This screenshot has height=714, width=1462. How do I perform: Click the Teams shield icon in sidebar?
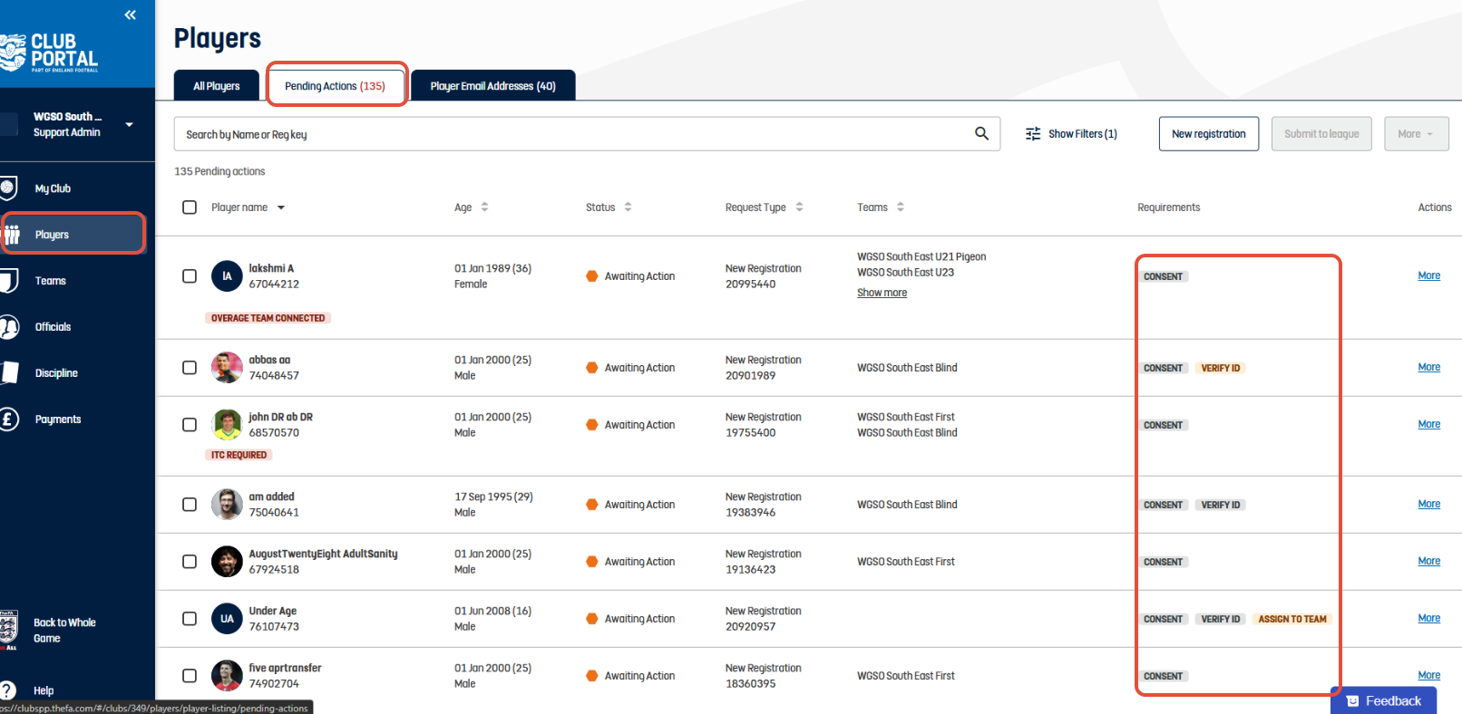8,281
